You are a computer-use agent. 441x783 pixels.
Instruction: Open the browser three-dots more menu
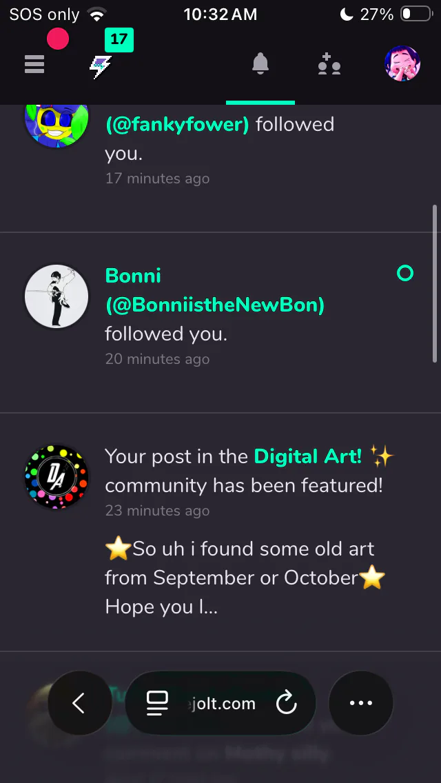pyautogui.click(x=361, y=703)
